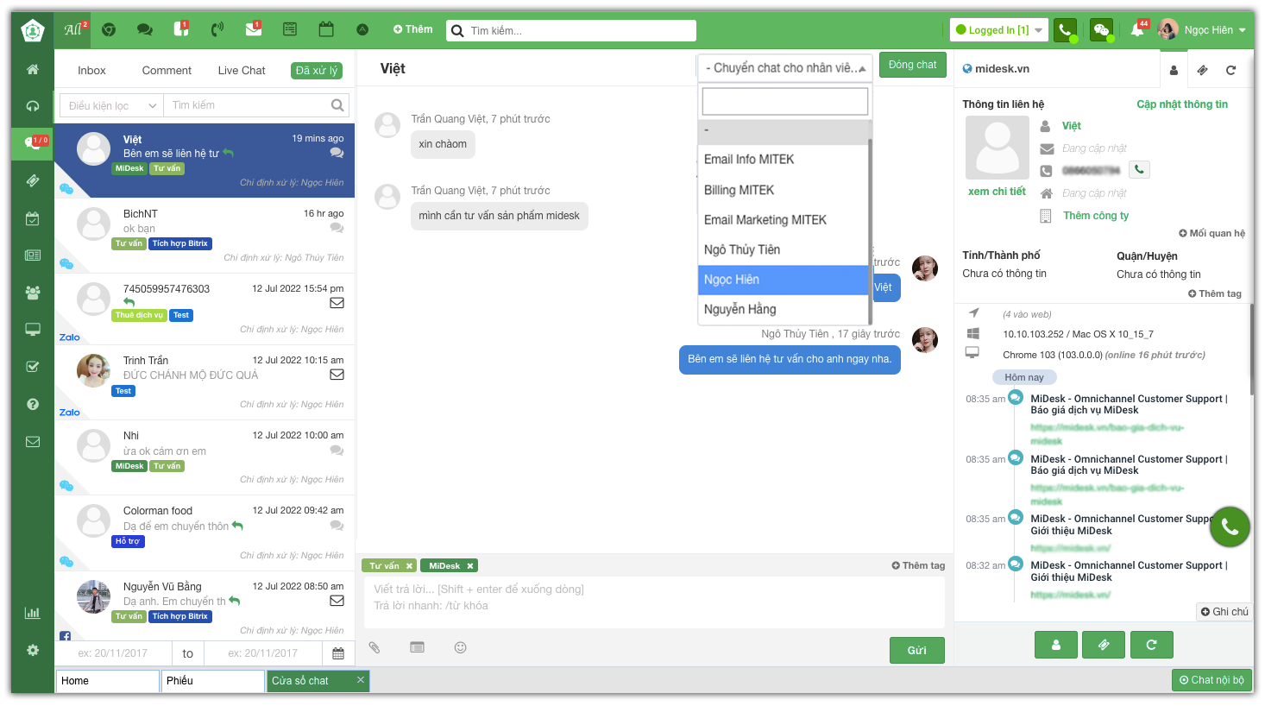1265x706 pixels.
Task: Switch to the Live Chat tab
Action: coord(242,71)
